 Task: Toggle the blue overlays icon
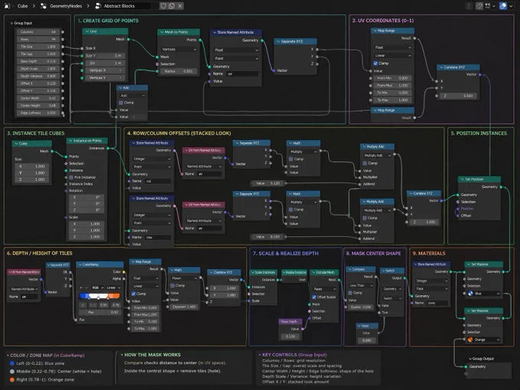[x=502, y=6]
